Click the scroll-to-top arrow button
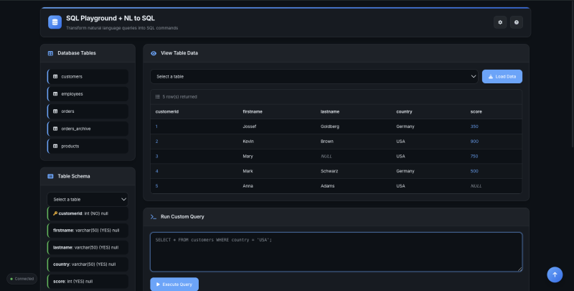Viewport: 574px width, 291px height. point(554,274)
